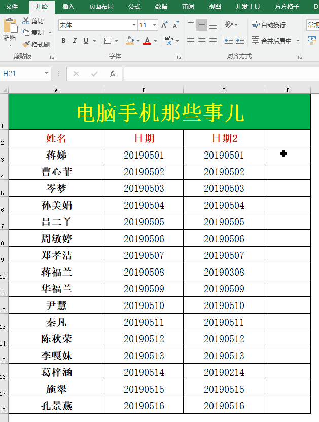Increase font size with large A
The image size is (319, 422).
pos(164,25)
